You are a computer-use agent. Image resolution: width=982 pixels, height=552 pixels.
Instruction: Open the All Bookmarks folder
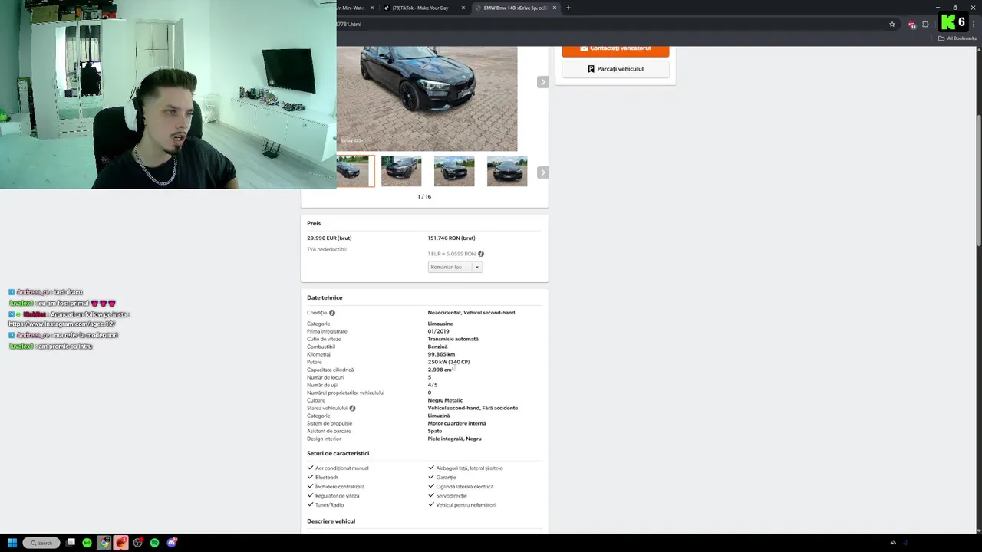pos(957,38)
